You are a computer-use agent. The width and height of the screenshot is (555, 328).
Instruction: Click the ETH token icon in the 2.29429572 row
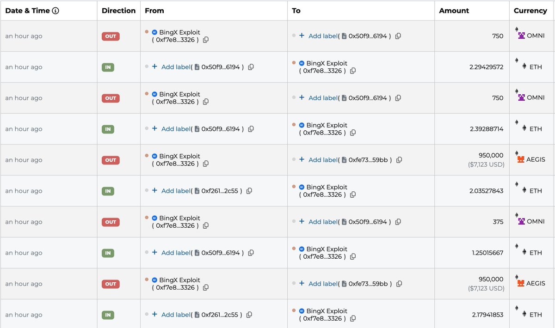pos(524,67)
